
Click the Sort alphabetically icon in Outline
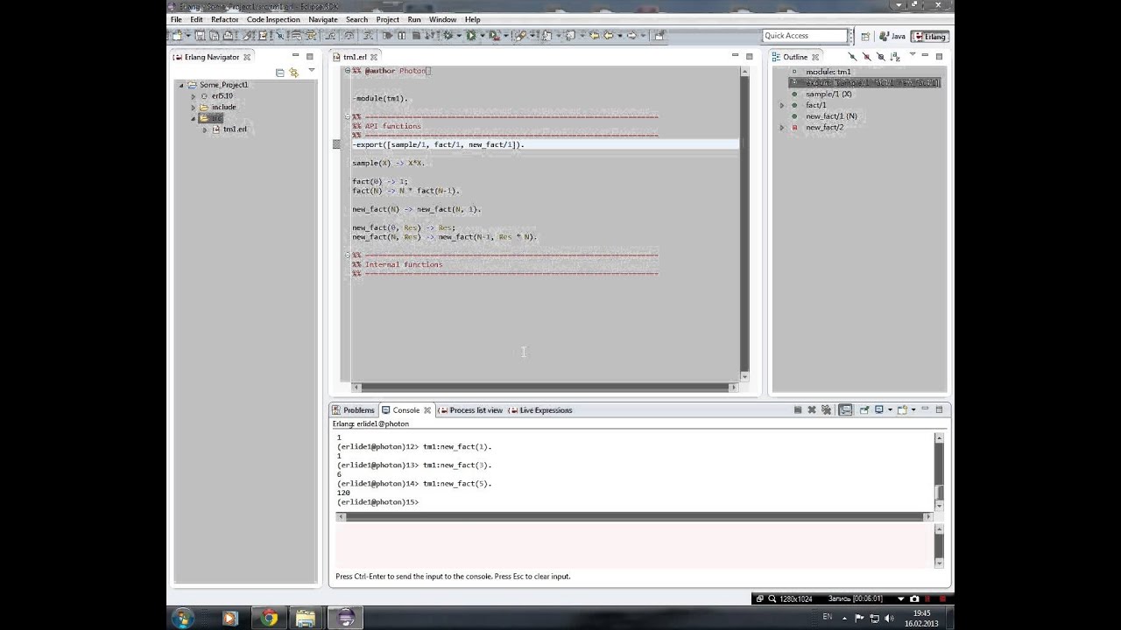coord(895,57)
